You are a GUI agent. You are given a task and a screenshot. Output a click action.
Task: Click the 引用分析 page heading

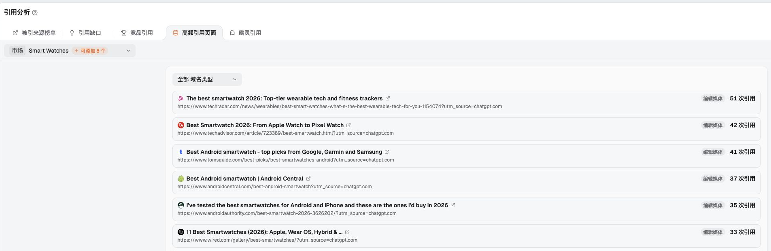click(17, 13)
